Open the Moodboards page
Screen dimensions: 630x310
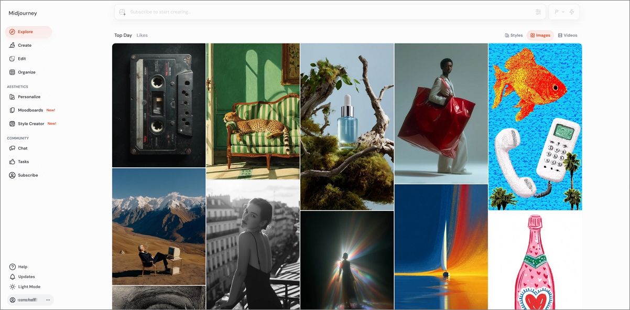click(30, 110)
